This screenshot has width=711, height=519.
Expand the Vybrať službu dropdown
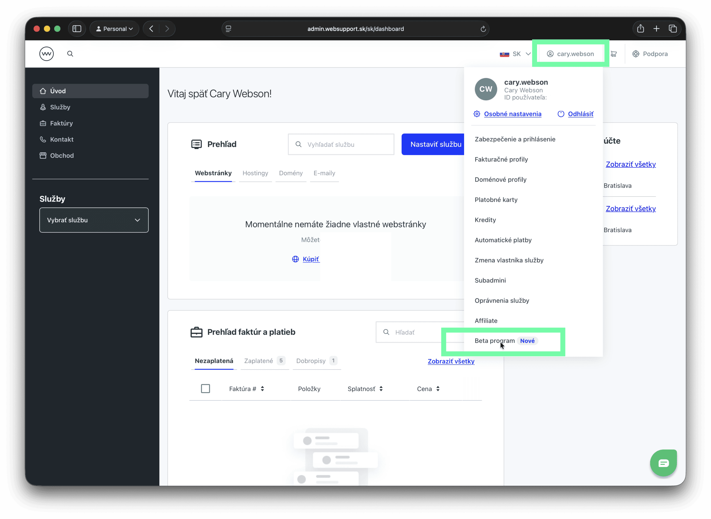[x=94, y=220]
